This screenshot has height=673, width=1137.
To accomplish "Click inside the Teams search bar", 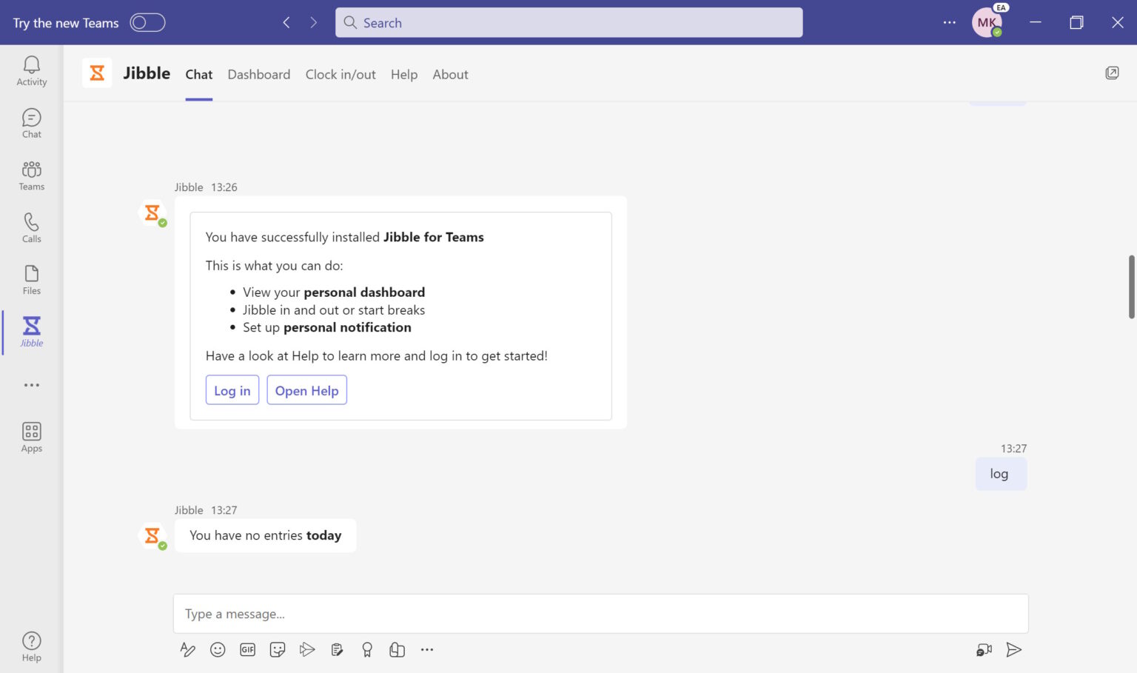I will point(568,22).
